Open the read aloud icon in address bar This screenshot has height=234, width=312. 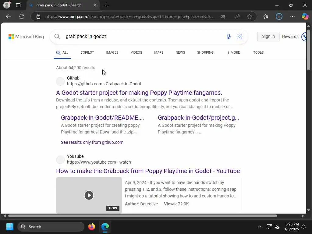tap(237, 16)
